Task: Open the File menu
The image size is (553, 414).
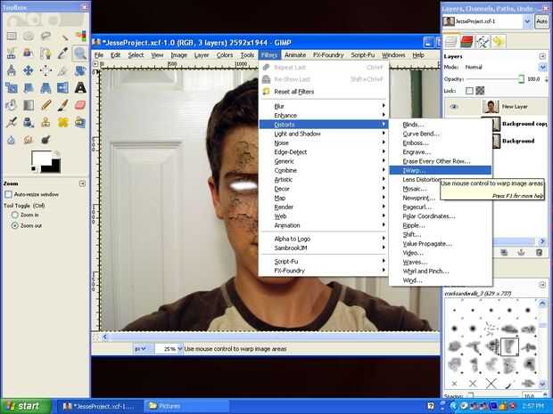Action: pyautogui.click(x=99, y=55)
